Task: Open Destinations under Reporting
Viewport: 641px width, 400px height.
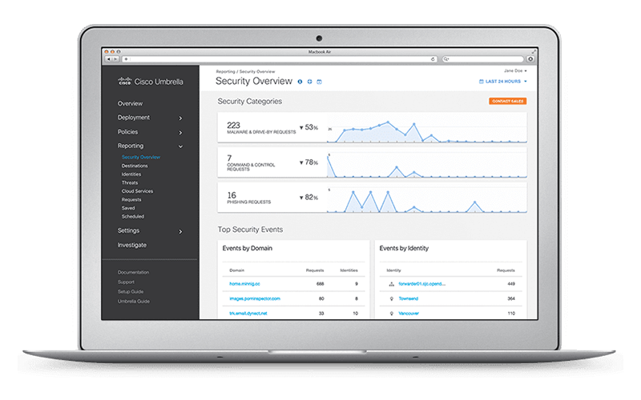Action: (x=135, y=166)
